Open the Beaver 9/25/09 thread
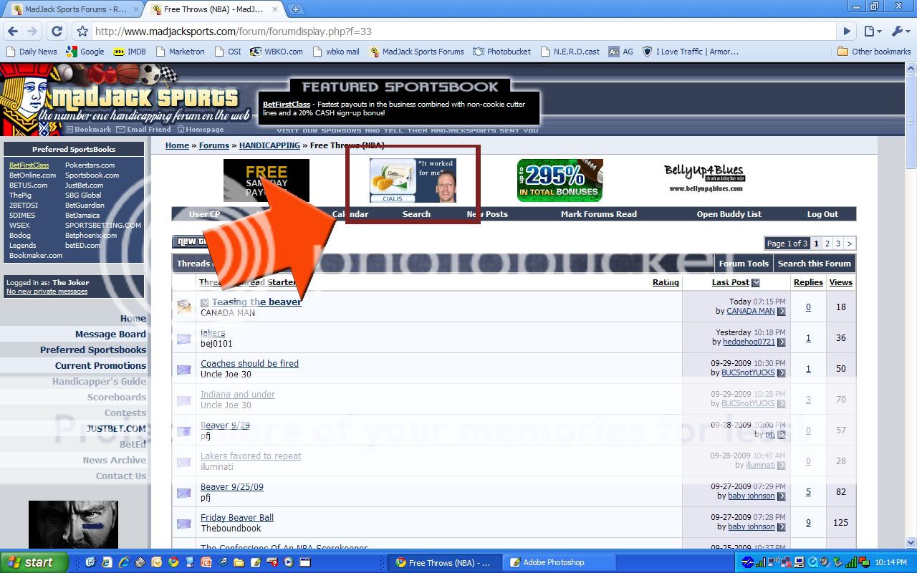The image size is (917, 573). [232, 487]
